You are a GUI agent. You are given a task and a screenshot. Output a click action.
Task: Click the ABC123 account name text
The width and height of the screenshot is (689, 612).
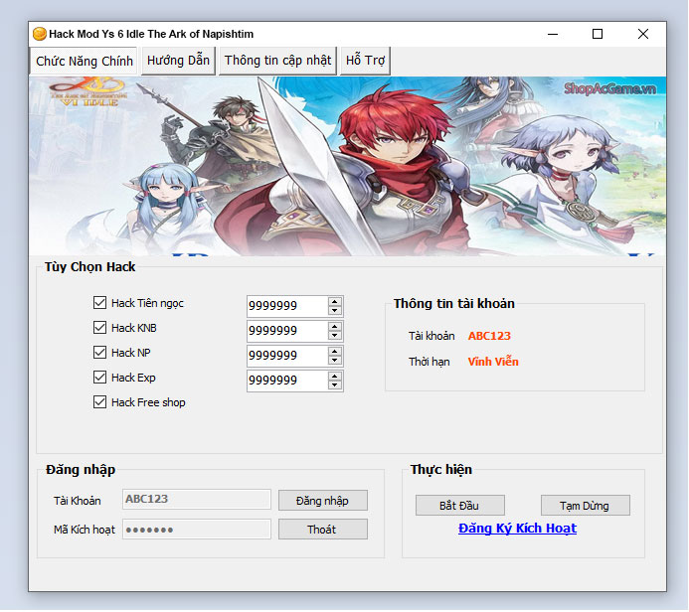489,336
